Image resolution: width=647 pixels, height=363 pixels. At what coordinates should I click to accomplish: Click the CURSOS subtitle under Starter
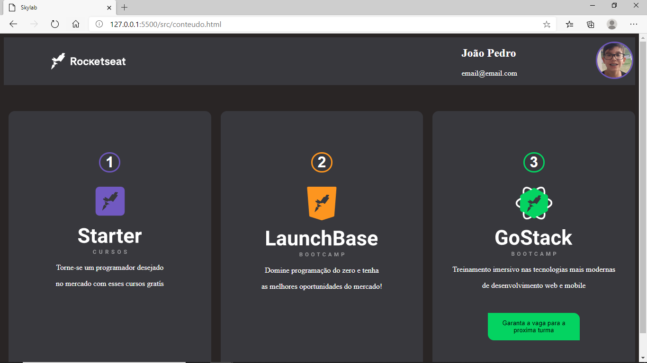tap(110, 252)
